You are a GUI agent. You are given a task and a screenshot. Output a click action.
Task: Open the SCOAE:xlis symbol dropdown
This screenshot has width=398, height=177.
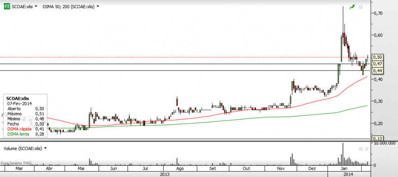coord(36,7)
